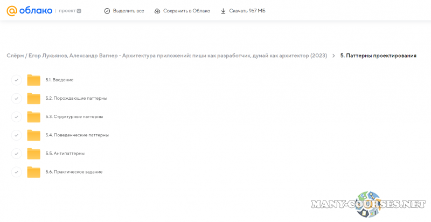Open folder icon for 5.2. Порождающие паттерны
431x222 pixels.
coord(34,99)
